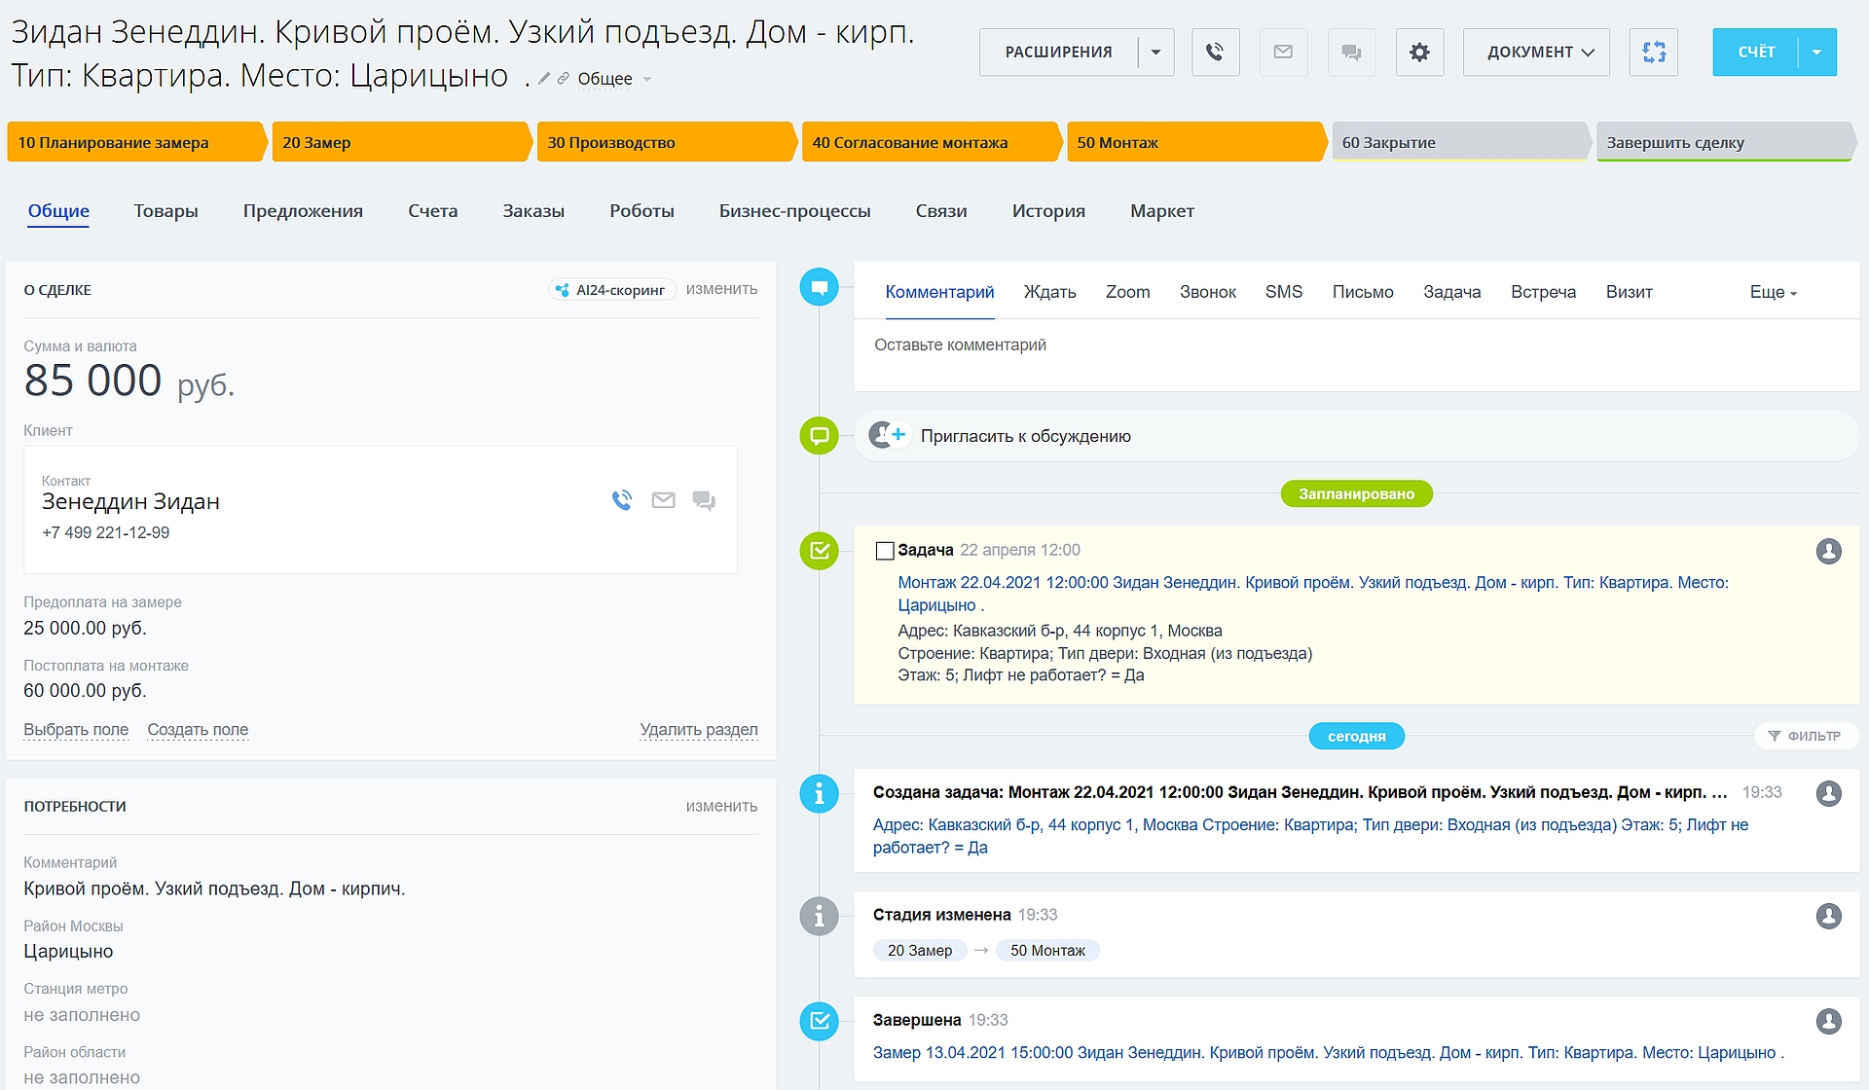The width and height of the screenshot is (1869, 1090).
Task: Click the email envelope icon in header
Action: 1283,53
